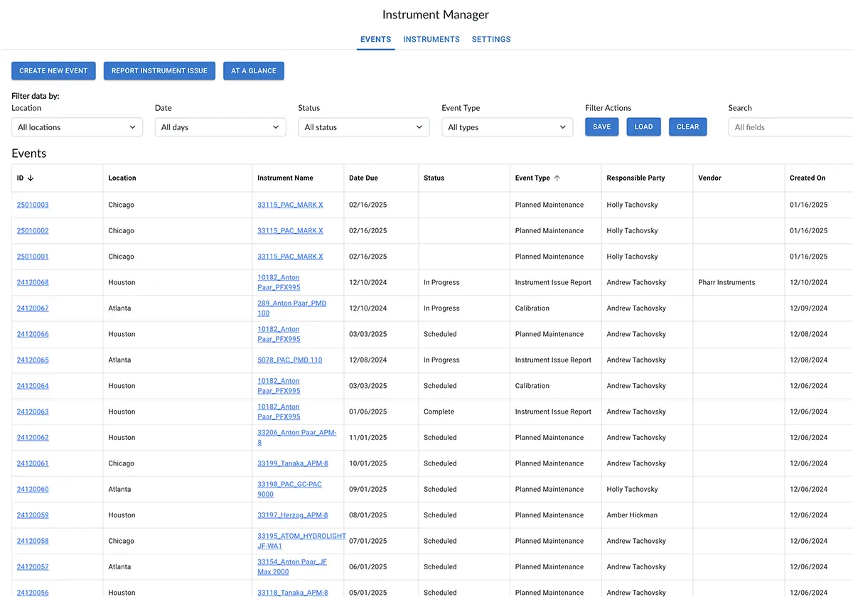Image resolution: width=853 pixels, height=597 pixels.
Task: Open instrument 33197_Herzog_APM-8
Action: [x=293, y=515]
